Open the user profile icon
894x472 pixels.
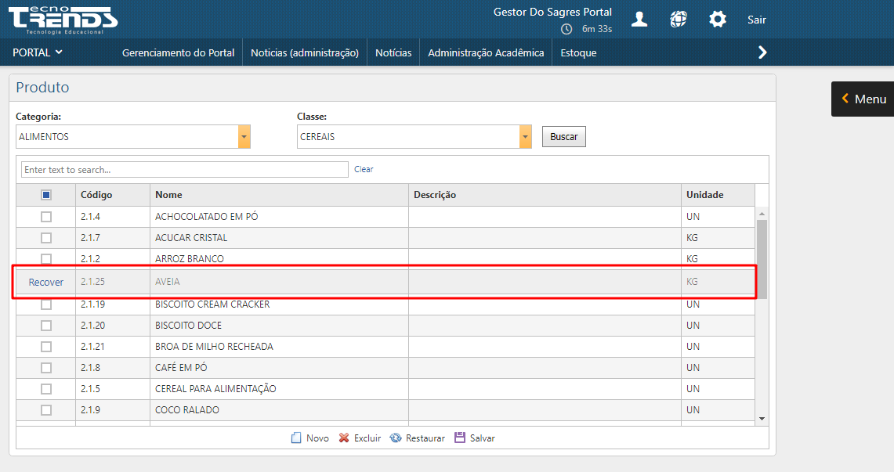coord(639,20)
